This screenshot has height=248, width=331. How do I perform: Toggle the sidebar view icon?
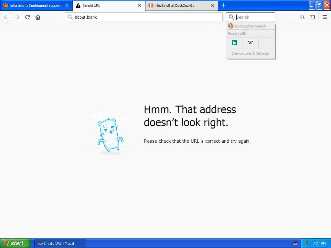click(x=312, y=17)
